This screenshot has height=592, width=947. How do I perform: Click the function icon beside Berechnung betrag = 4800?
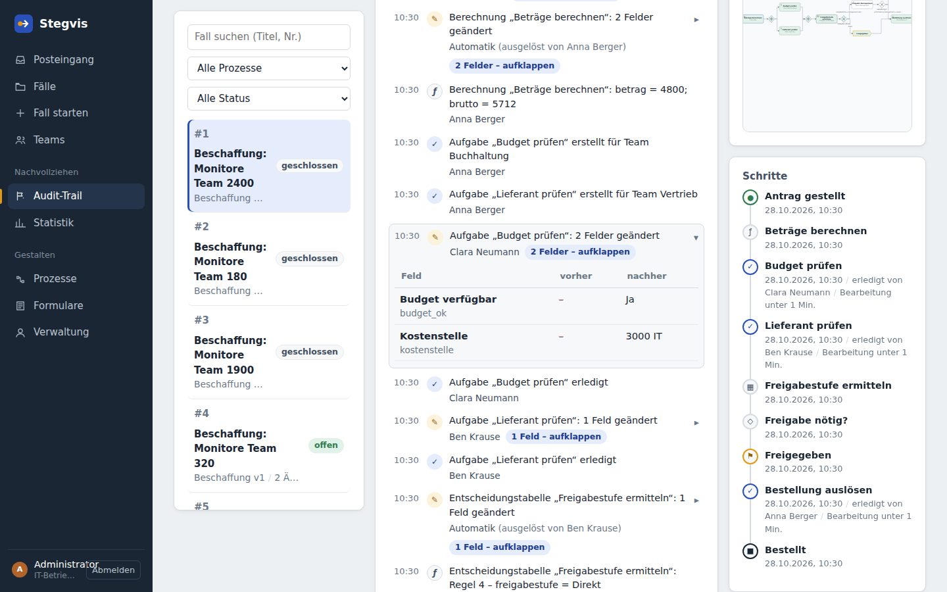(435, 91)
